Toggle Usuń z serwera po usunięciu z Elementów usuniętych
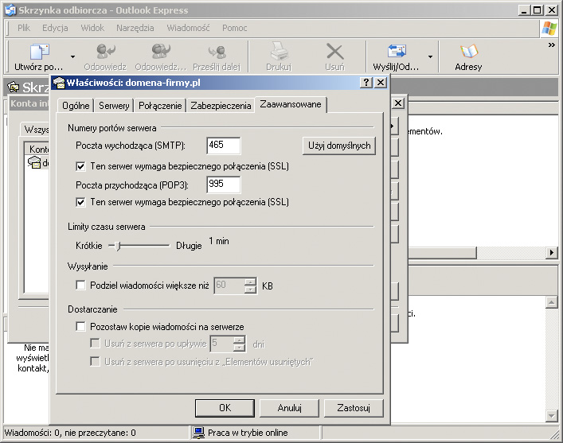The image size is (563, 443). 95,361
